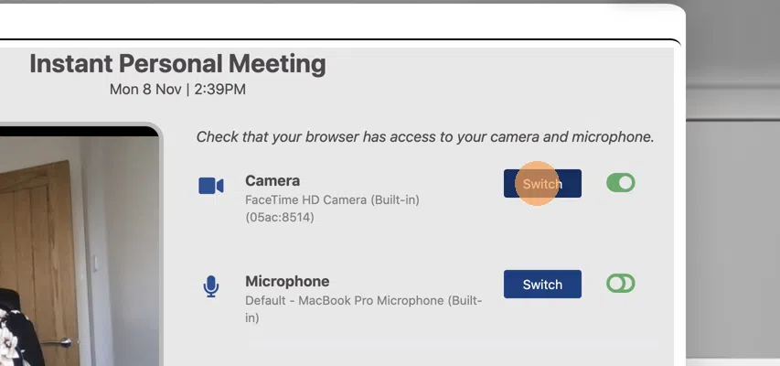780x366 pixels.
Task: Click the Mon 8 Nov meeting date
Action: point(147,90)
